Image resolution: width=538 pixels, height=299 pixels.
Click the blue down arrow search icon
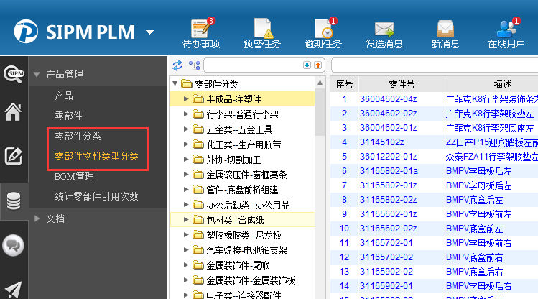pyautogui.click(x=307, y=65)
